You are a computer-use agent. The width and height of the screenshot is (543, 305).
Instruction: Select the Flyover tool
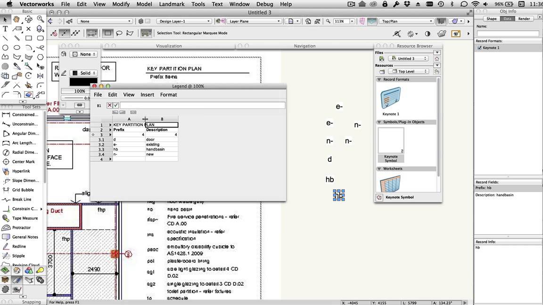tap(28, 19)
